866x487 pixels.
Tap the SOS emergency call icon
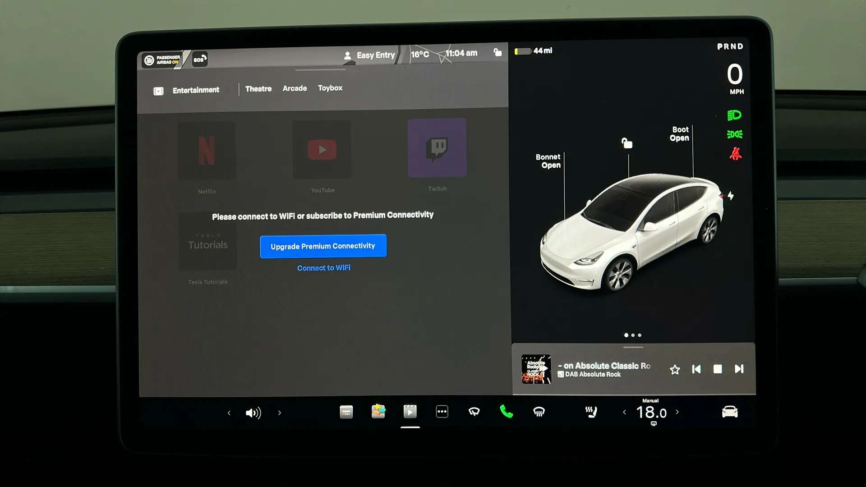coord(200,59)
